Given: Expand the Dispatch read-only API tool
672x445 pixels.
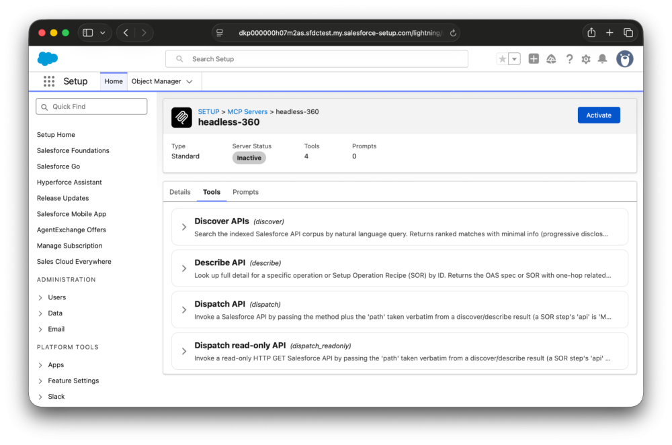Looking at the screenshot, I should pyautogui.click(x=184, y=351).
